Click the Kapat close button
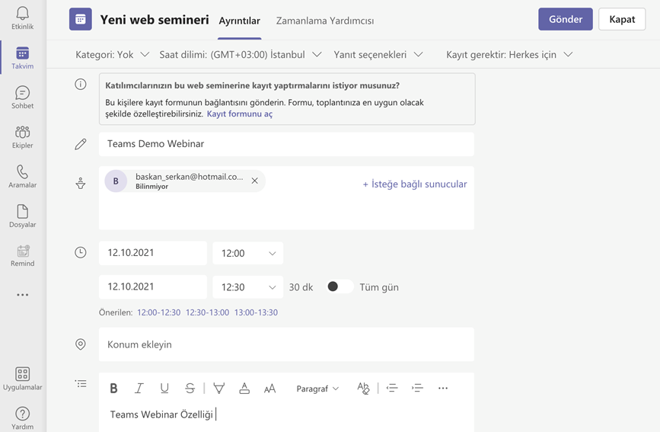The height and width of the screenshot is (432, 660). [x=622, y=19]
